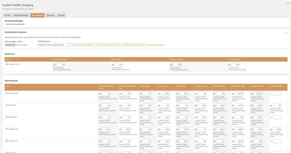Toggle Australië Letterbox 0-0.5kg checkbox

(100, 94)
